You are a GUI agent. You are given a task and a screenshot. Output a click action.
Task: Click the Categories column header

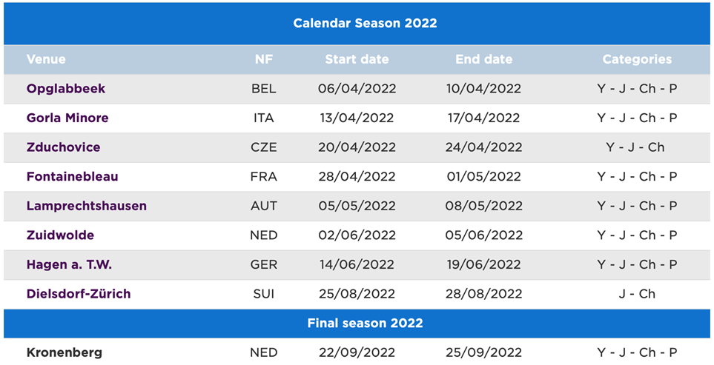(x=637, y=59)
